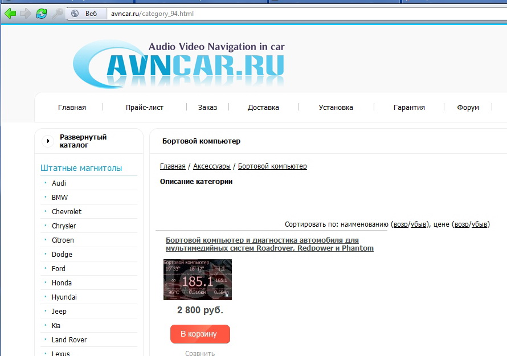This screenshot has height=356, width=507.
Task: Open the Land Rover category
Action: pos(69,340)
